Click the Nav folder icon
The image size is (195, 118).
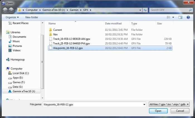50,34
